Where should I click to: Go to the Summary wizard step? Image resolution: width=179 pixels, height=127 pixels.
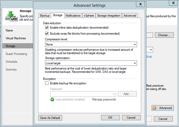(11, 69)
